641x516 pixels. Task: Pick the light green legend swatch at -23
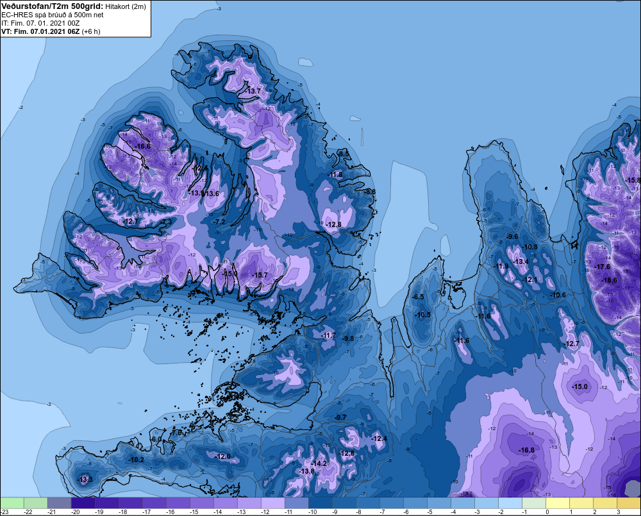[12, 503]
